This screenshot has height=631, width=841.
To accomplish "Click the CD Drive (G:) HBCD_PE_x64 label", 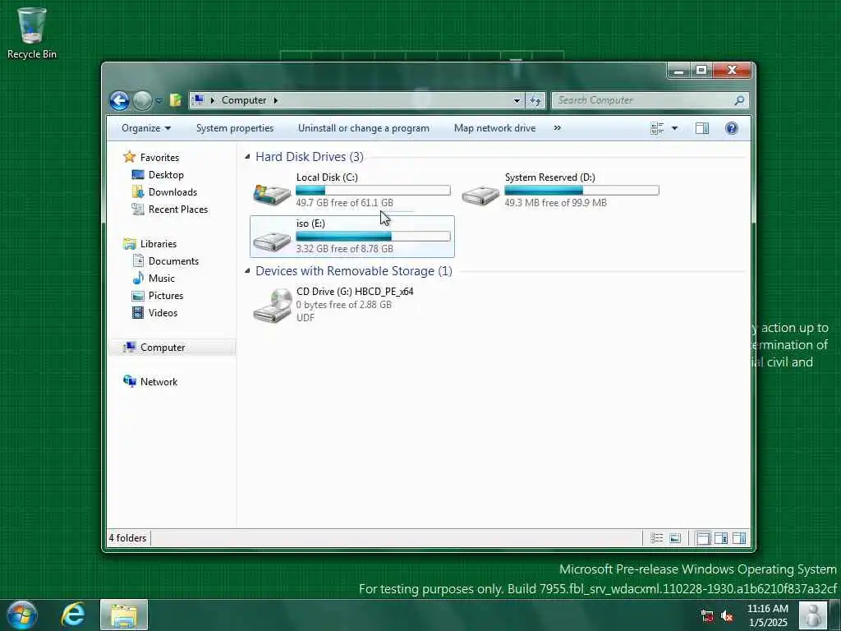I will [355, 292].
